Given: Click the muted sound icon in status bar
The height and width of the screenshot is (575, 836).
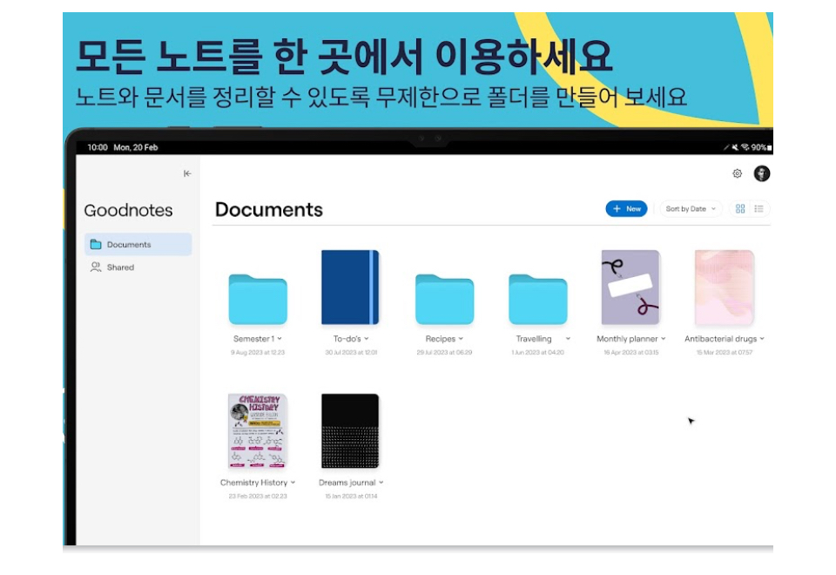Looking at the screenshot, I should tap(735, 147).
